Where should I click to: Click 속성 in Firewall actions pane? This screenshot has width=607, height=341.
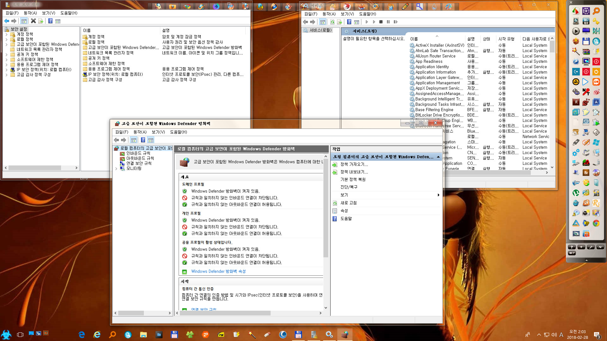(x=344, y=211)
